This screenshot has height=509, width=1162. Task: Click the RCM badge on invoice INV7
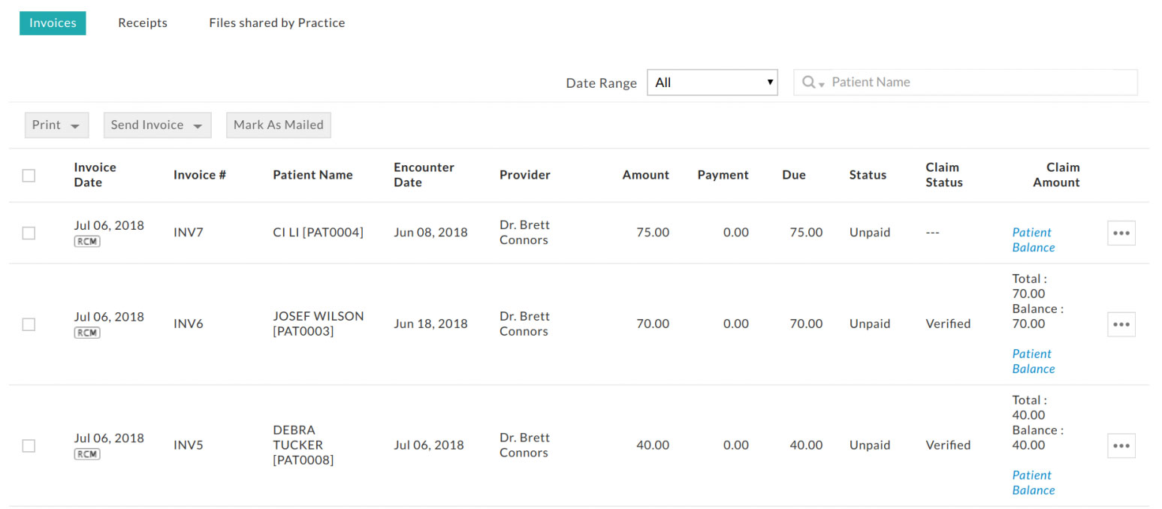pyautogui.click(x=87, y=241)
